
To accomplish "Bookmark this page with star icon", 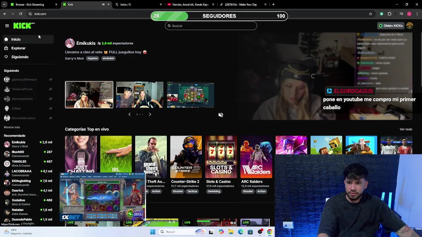I will [x=371, y=14].
